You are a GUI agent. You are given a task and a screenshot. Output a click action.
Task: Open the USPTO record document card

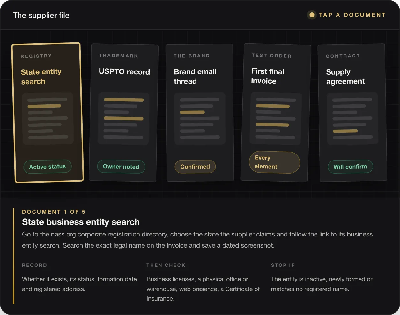tap(123, 113)
